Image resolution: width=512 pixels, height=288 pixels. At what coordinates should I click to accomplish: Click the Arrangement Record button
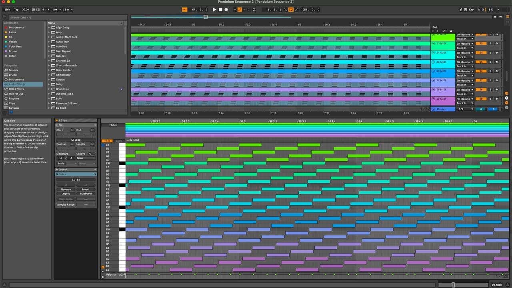click(x=226, y=10)
